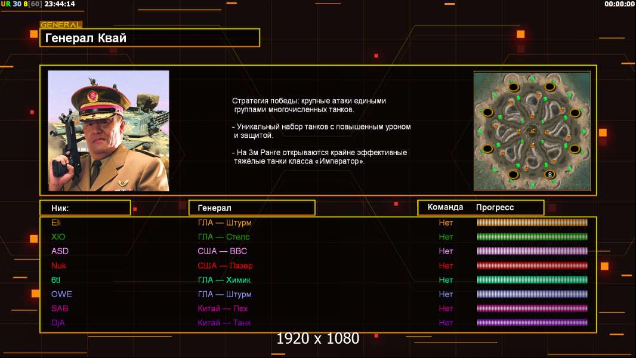Select start position 8 marker on minimap
Viewport: 636px width, 358px height.
tap(549, 174)
